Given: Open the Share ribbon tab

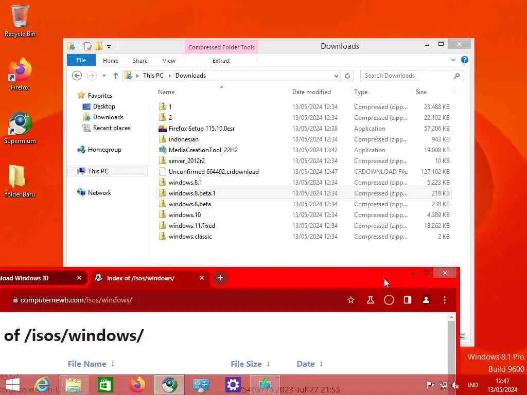Looking at the screenshot, I should (140, 61).
